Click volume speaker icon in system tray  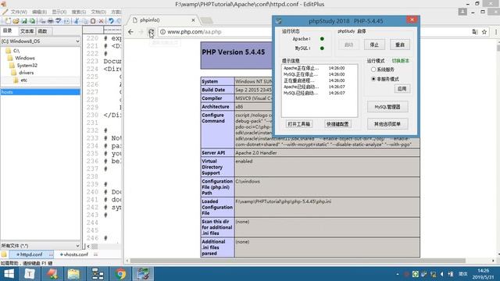tap(442, 274)
